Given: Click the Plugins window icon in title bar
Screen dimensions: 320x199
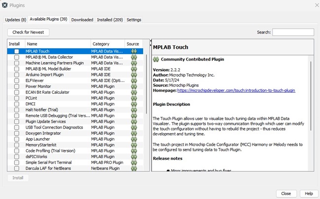Looking at the screenshot, I should point(4,4).
